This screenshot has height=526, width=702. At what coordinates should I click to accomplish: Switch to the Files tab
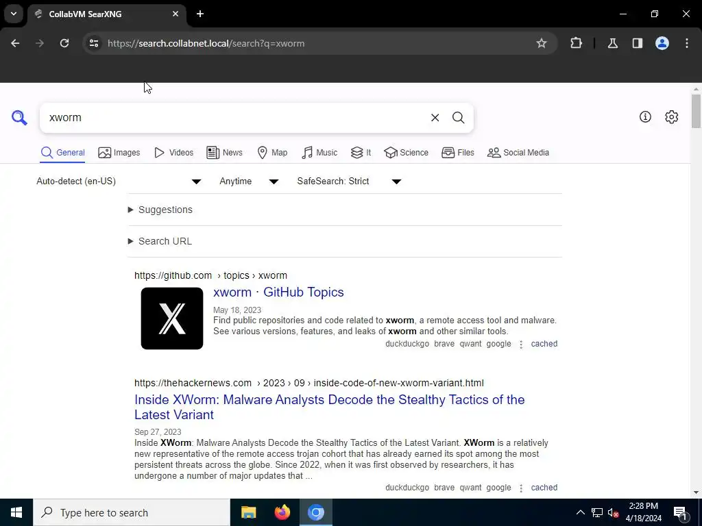(x=457, y=153)
